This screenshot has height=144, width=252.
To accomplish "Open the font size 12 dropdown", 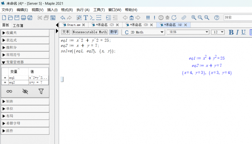I will point(218,32).
